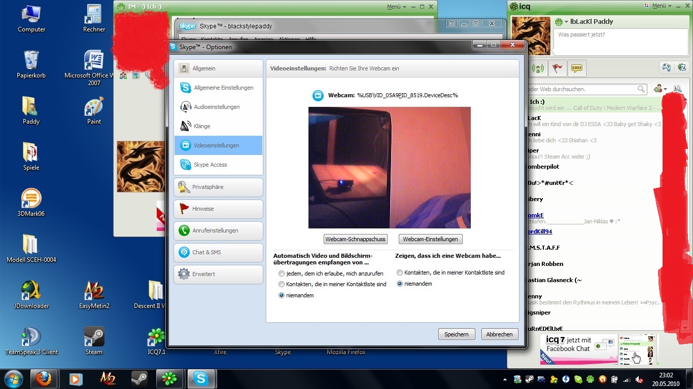Open the Anrufeinstellungen options section

pyautogui.click(x=218, y=230)
